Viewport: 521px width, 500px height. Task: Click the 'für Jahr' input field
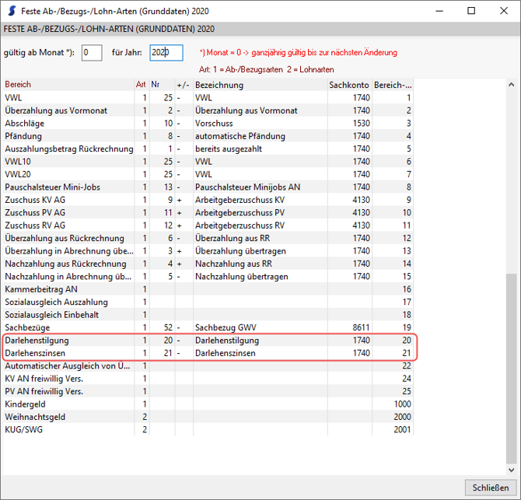[166, 53]
